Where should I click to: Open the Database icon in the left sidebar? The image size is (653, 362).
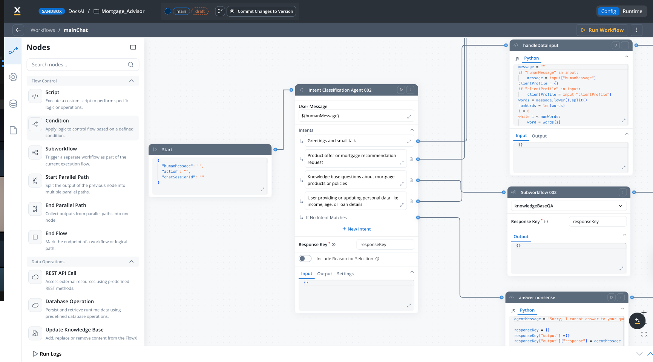point(13,104)
